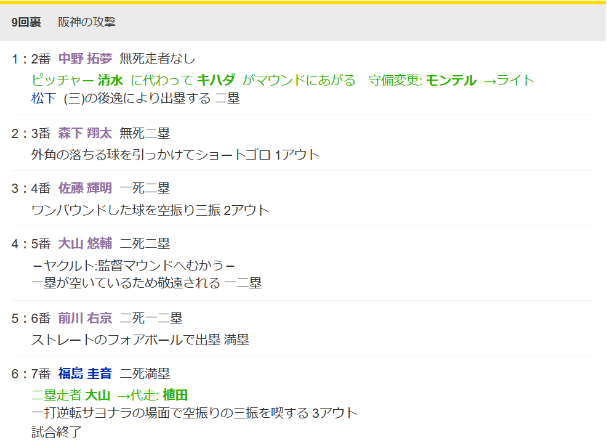The image size is (607, 448).
Task: Click situation text 無死二塁
Action: pos(145,133)
